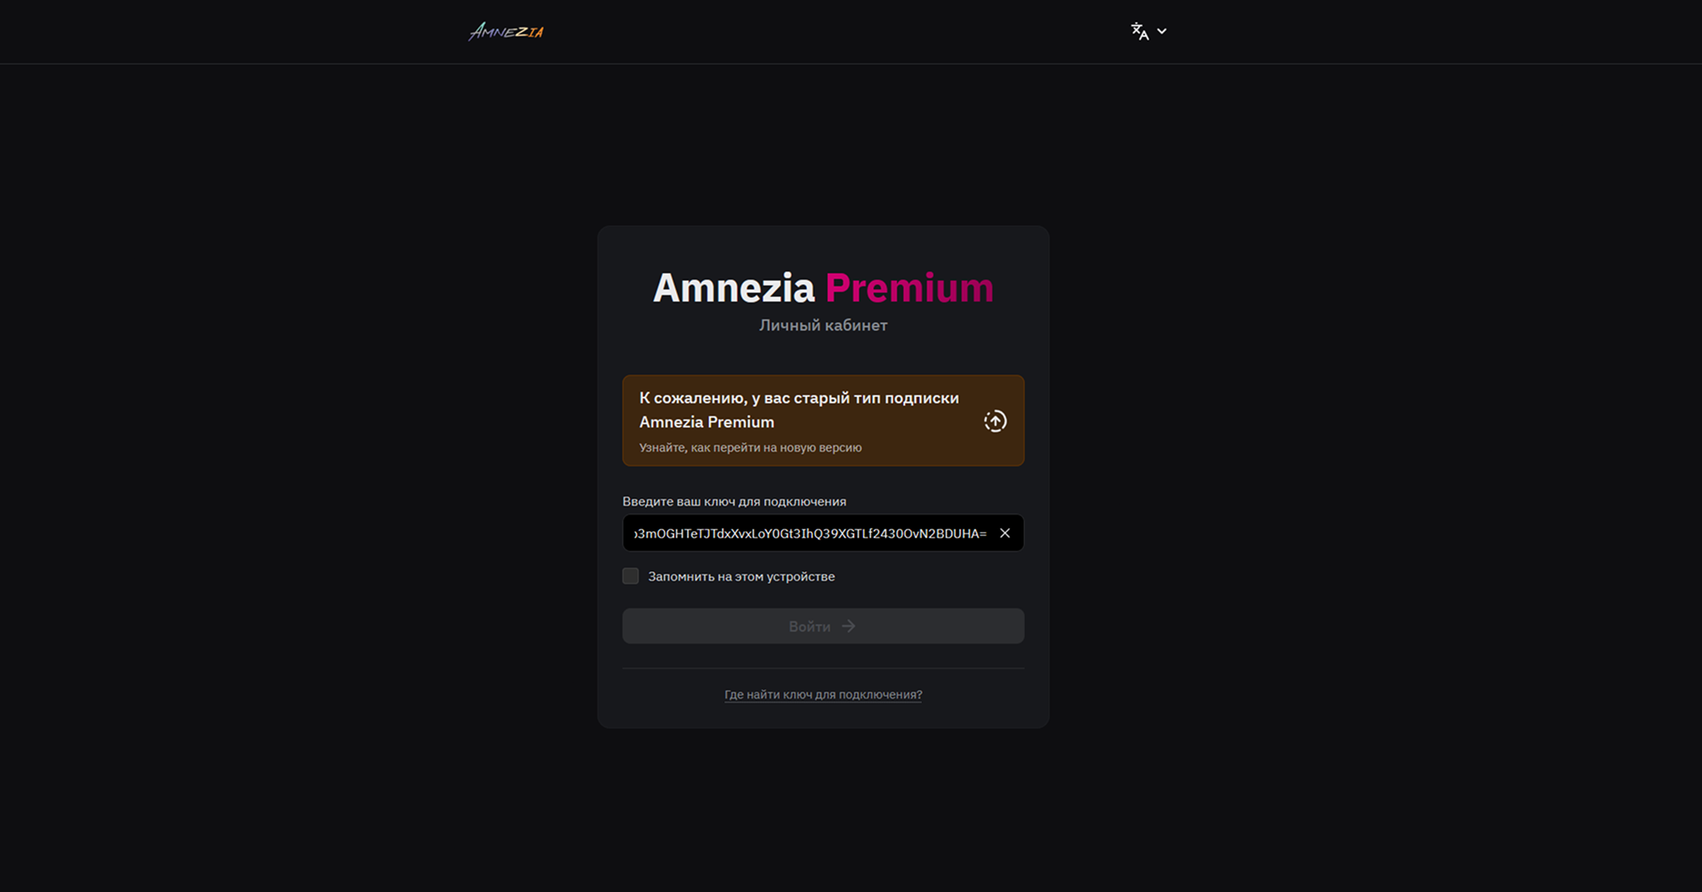Open 'Где найти ключ для подключения?' link
Screen dimensions: 1702x892
pos(823,694)
